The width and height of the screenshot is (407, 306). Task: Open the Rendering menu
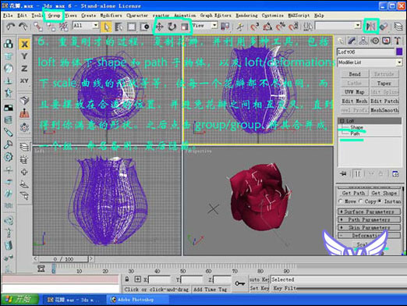[246, 16]
